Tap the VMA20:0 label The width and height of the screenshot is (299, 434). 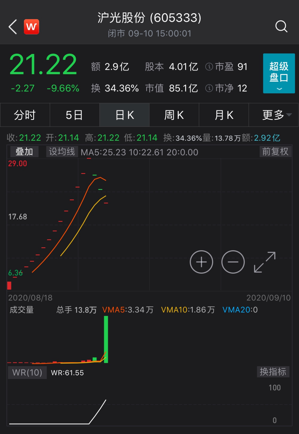pyautogui.click(x=240, y=310)
